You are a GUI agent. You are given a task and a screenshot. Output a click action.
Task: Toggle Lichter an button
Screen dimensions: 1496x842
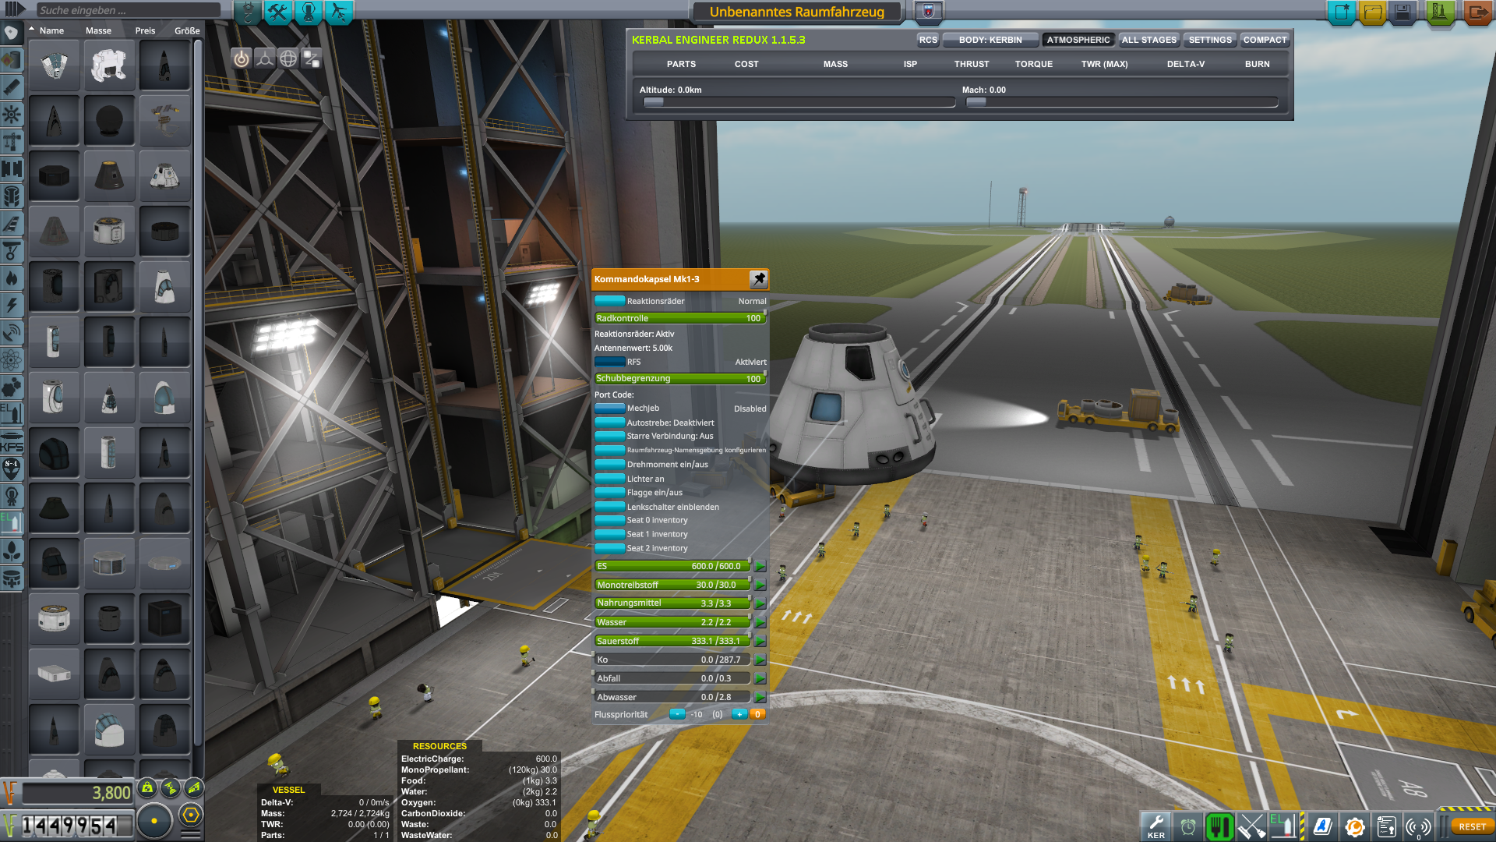[x=609, y=479]
